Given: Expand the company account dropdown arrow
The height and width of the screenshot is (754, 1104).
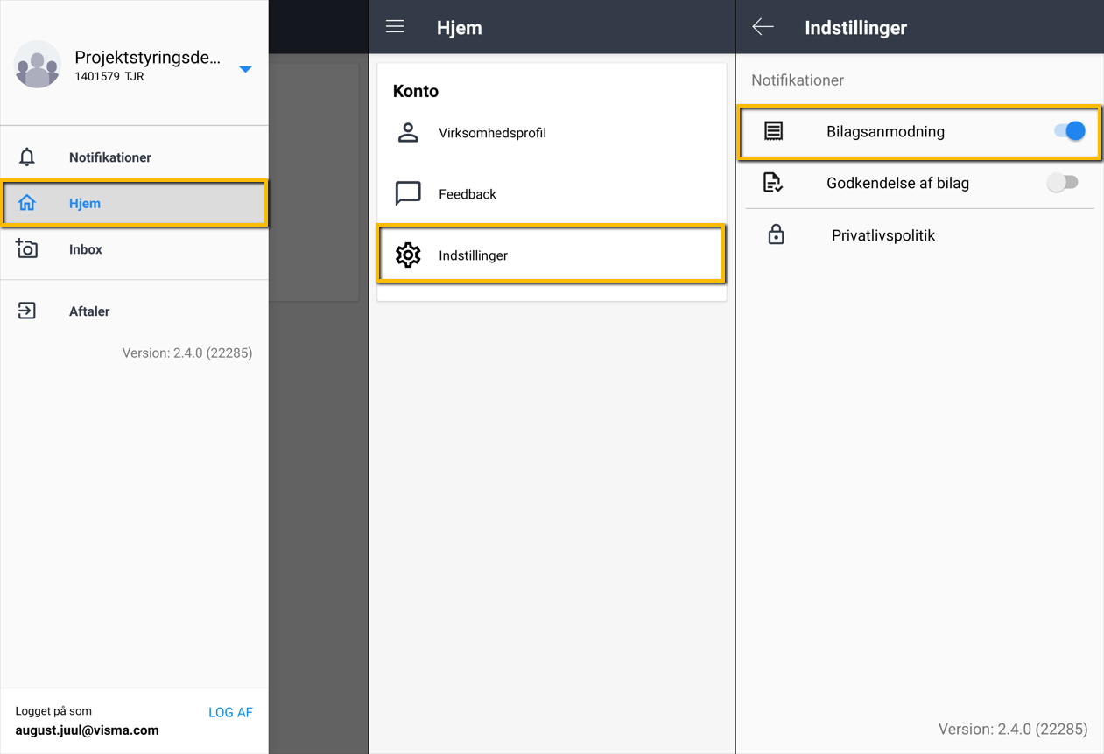Looking at the screenshot, I should point(246,69).
